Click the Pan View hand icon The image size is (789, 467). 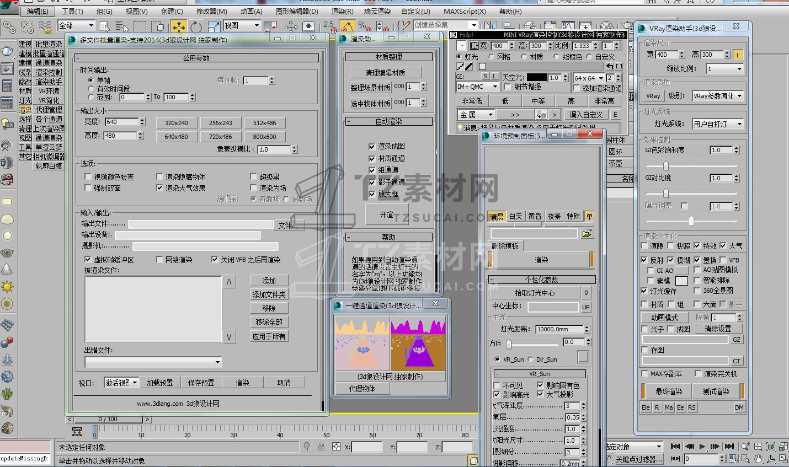(758, 459)
